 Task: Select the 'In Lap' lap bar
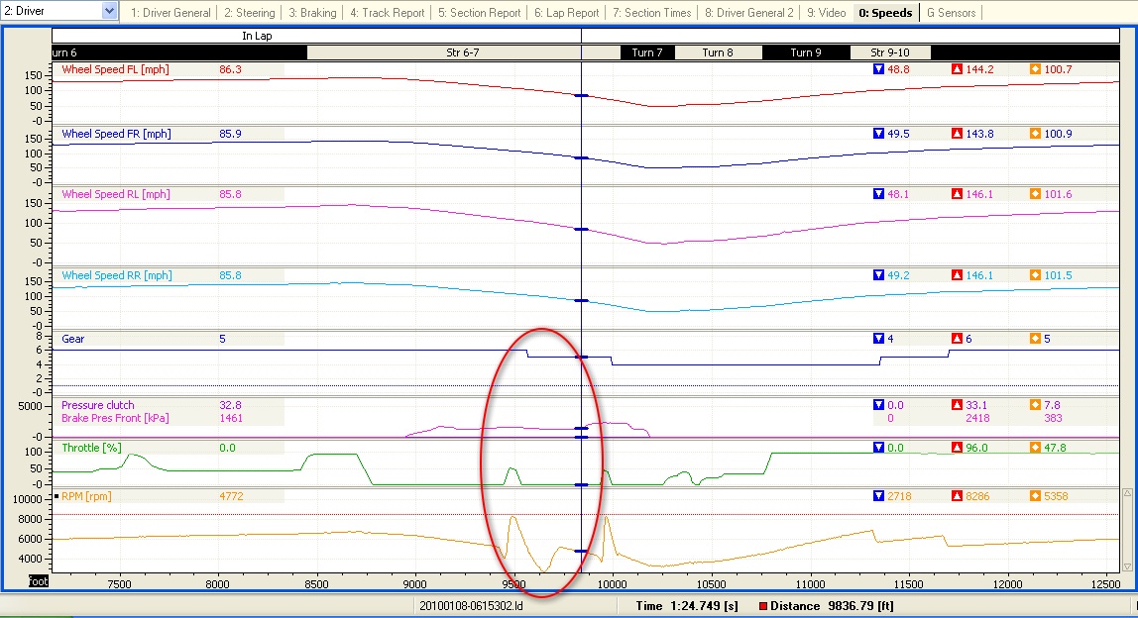pos(257,36)
